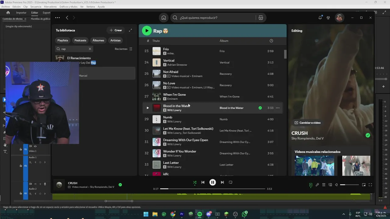Click Cambiar a video
Viewport: 390px width, 219px height.
(307, 123)
